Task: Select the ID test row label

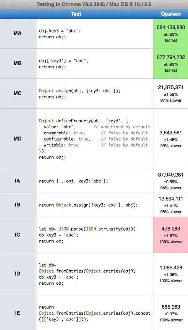Action: click(18, 274)
